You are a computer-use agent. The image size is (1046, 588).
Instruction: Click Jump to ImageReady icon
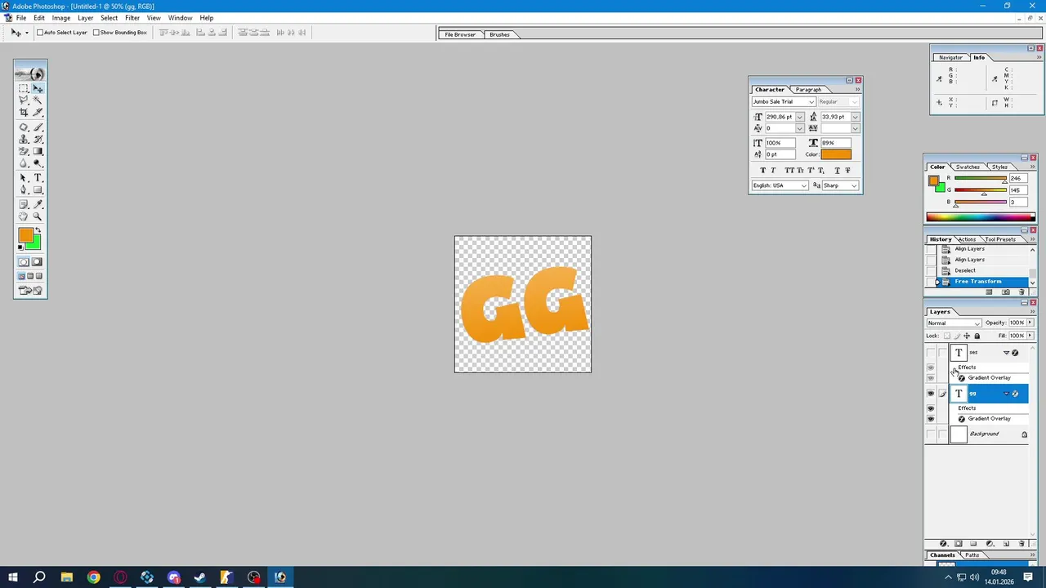coord(30,290)
